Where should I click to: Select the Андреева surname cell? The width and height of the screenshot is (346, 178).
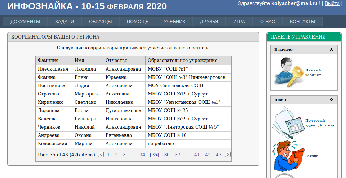54,135
